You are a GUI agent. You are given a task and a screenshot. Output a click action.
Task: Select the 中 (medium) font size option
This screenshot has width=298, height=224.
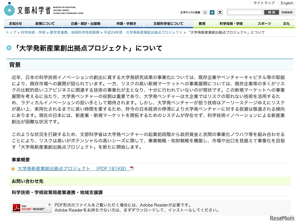(212, 12)
